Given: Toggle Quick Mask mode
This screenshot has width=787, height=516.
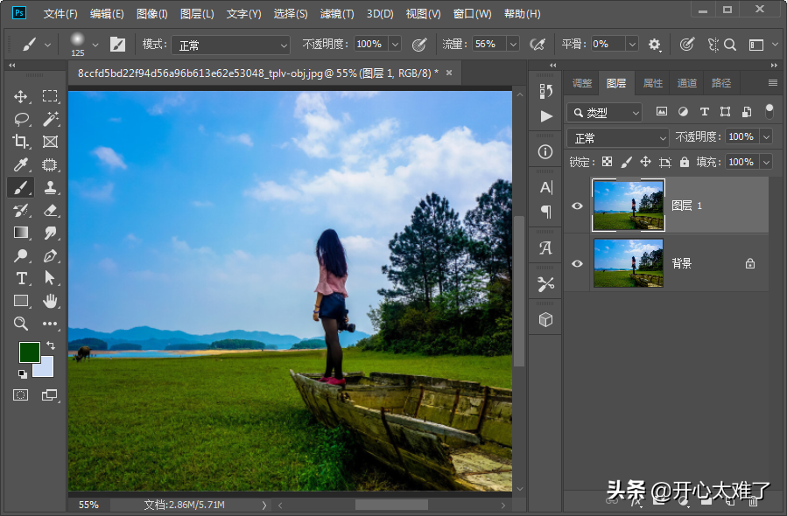Looking at the screenshot, I should [x=21, y=395].
